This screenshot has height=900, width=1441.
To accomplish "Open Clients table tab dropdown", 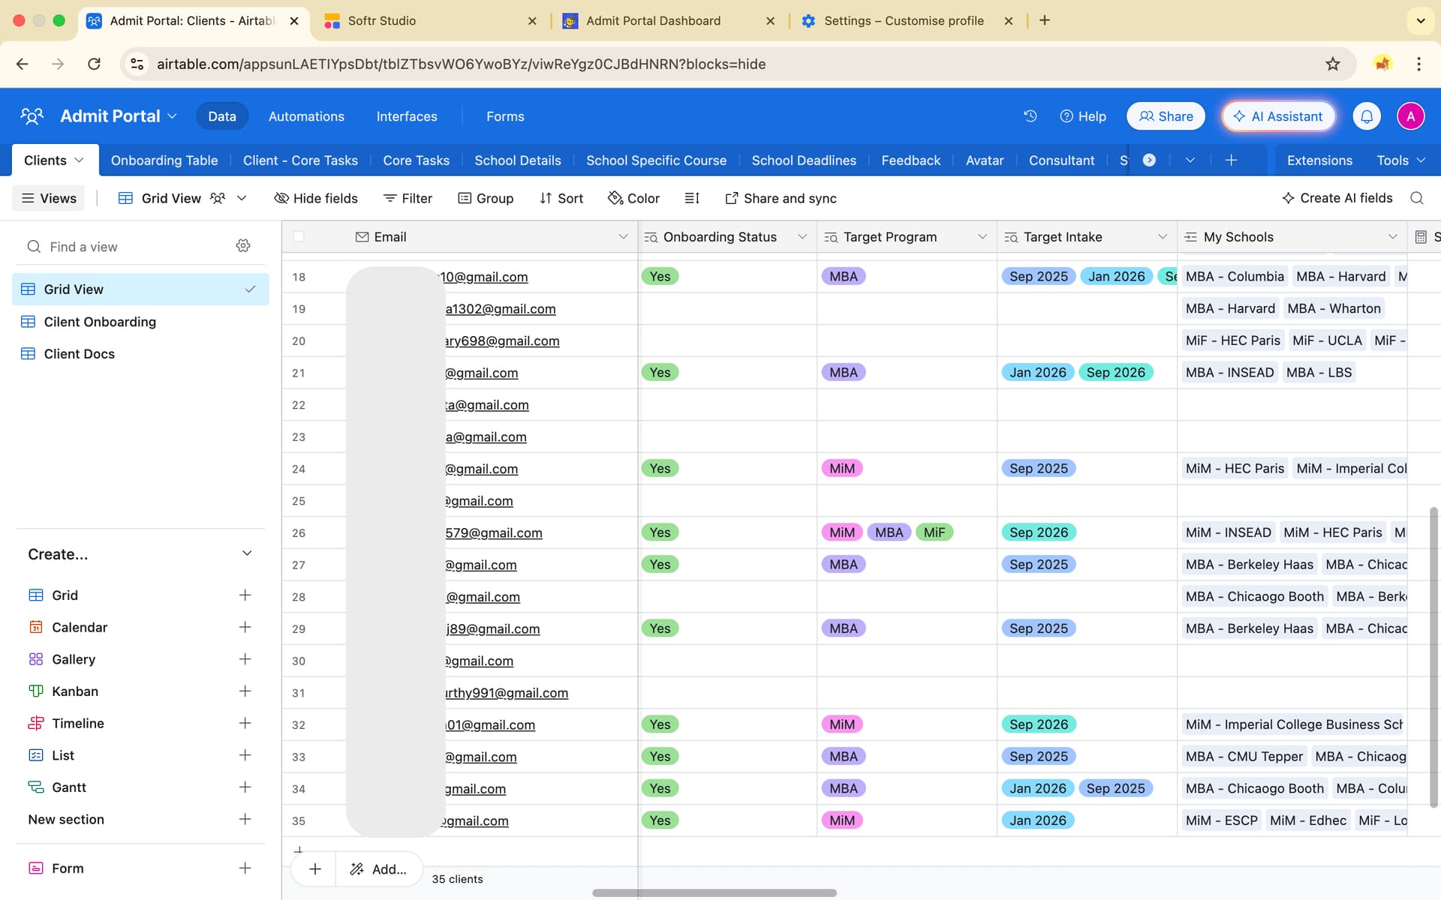I will tap(79, 160).
